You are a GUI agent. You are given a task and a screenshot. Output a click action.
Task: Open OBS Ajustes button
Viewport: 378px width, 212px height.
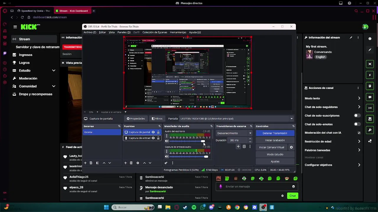pyautogui.click(x=275, y=162)
